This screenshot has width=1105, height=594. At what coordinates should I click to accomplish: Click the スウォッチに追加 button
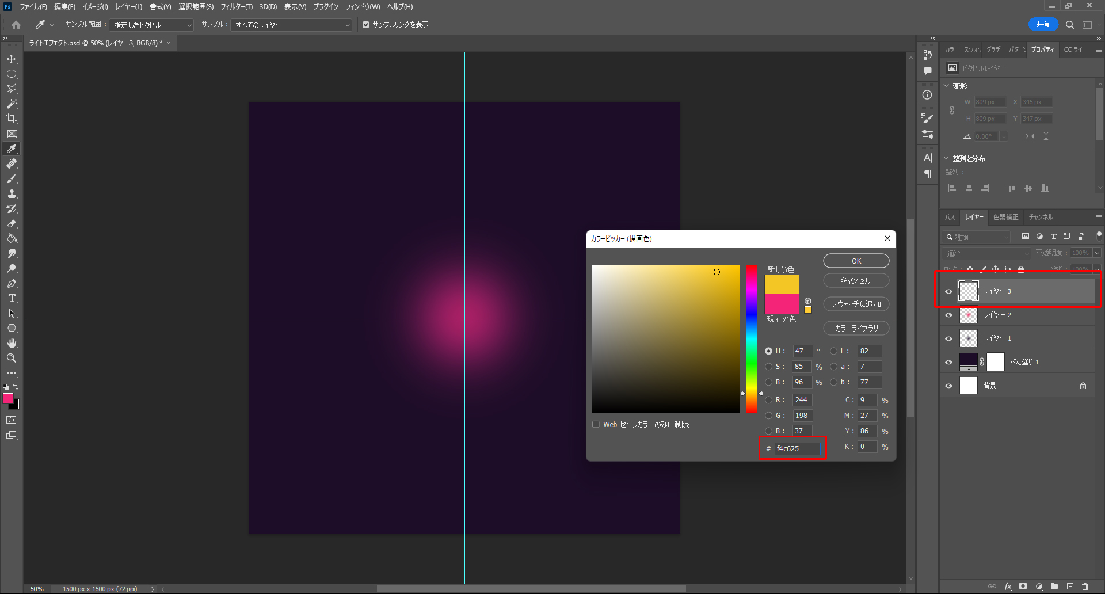[x=856, y=304]
